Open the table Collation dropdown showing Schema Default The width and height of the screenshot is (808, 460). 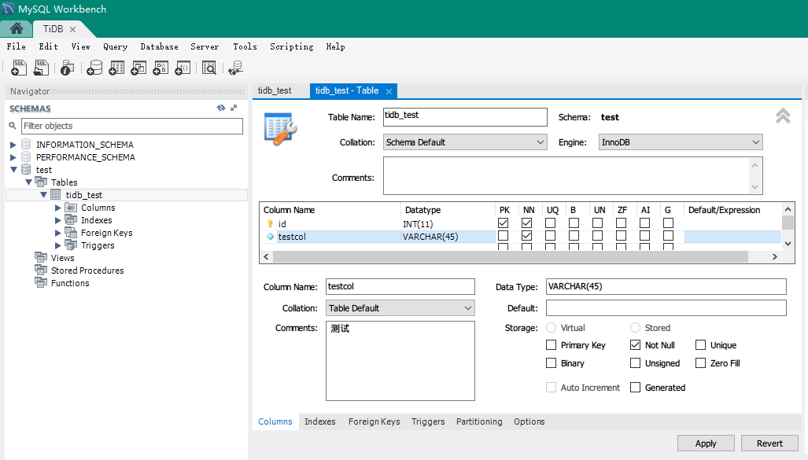(465, 142)
